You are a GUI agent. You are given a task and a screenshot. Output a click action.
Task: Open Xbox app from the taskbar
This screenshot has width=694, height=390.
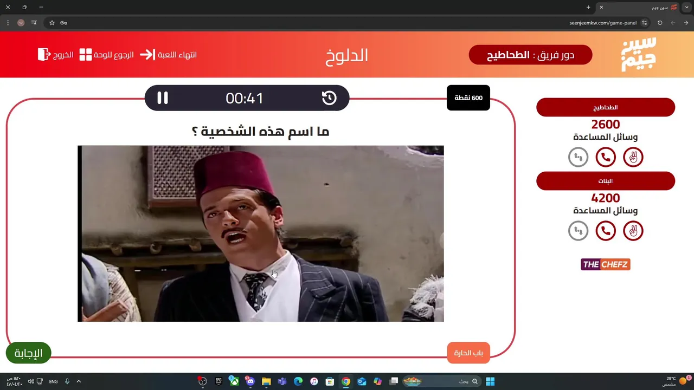[x=234, y=381]
